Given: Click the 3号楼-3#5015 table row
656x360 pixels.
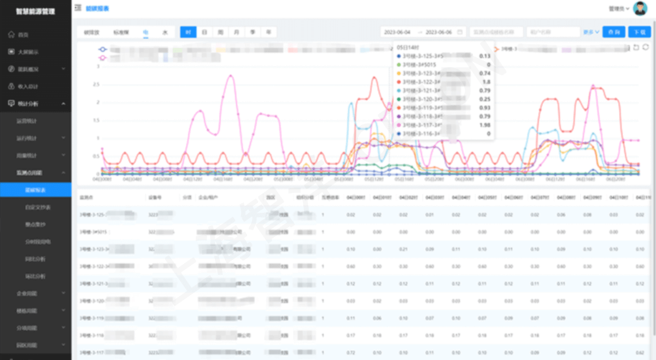Looking at the screenshot, I should click(x=363, y=232).
